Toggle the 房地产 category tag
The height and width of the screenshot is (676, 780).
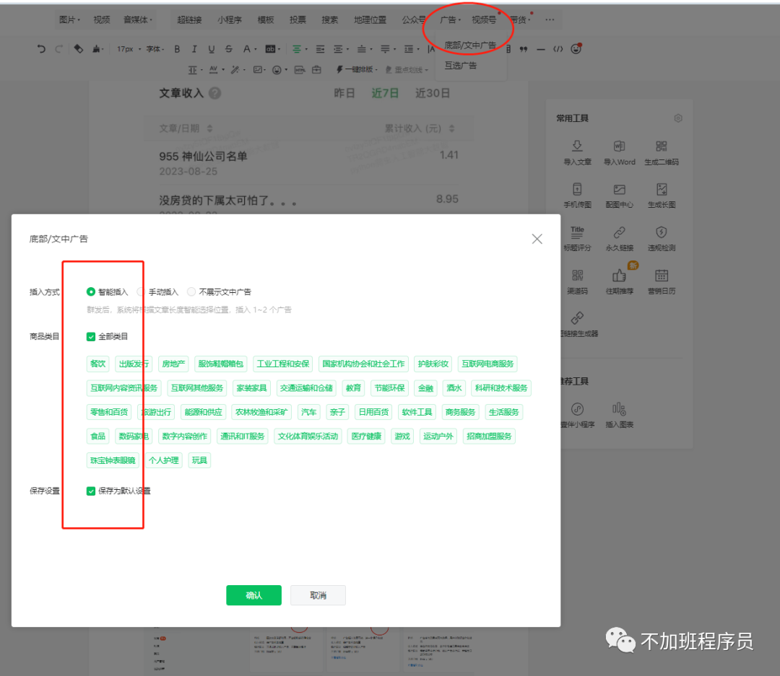173,364
